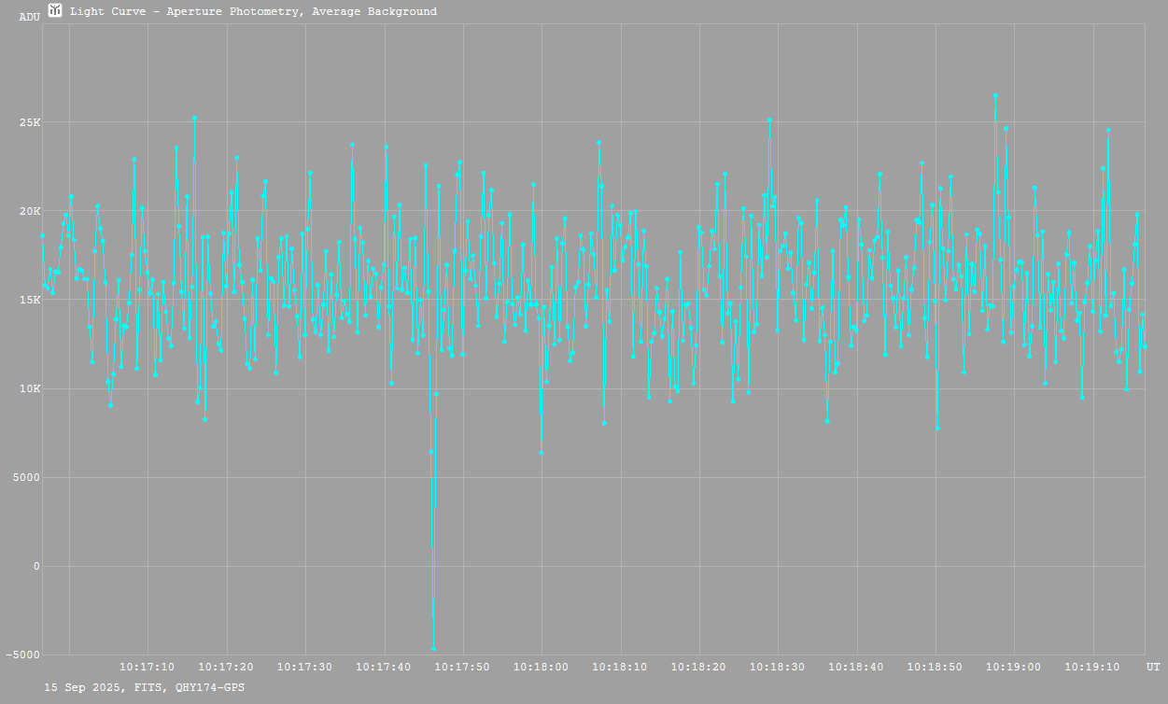The width and height of the screenshot is (1168, 704).
Task: Click the footer text with date and QHY174-GPS
Action: [x=145, y=687]
